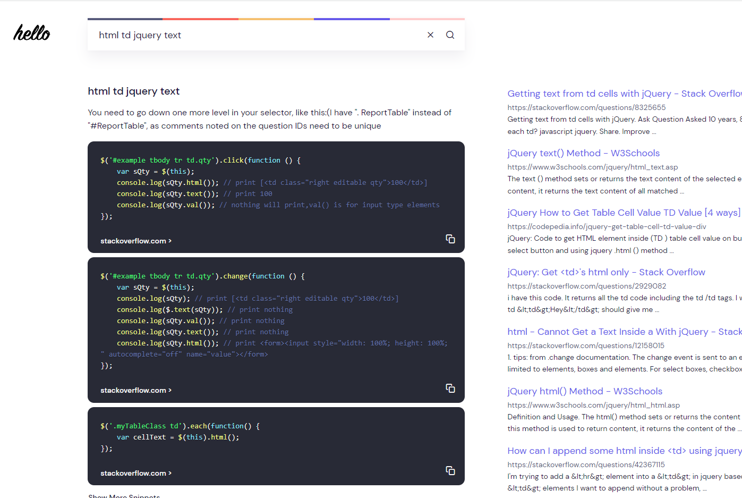Click URL codepedia.info/jquery-get-table-cell-td-value-div
Image resolution: width=742 pixels, height=498 pixels.
point(607,226)
